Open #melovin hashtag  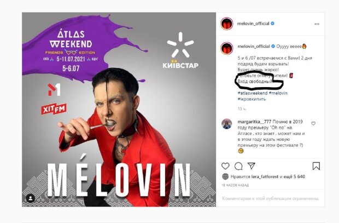pyautogui.click(x=278, y=93)
